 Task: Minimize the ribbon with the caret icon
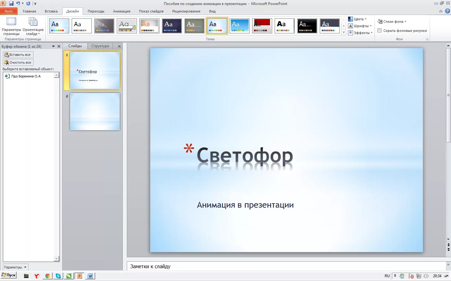click(441, 11)
